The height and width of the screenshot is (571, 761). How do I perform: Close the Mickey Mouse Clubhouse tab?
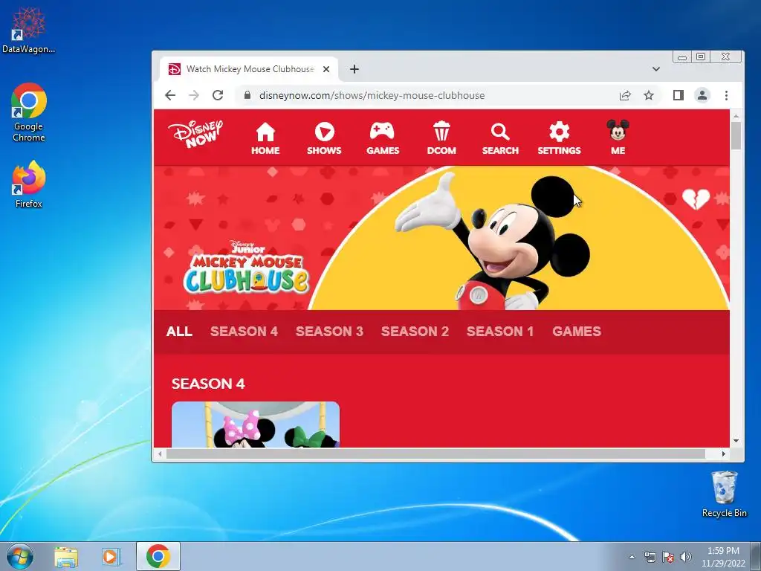click(326, 69)
